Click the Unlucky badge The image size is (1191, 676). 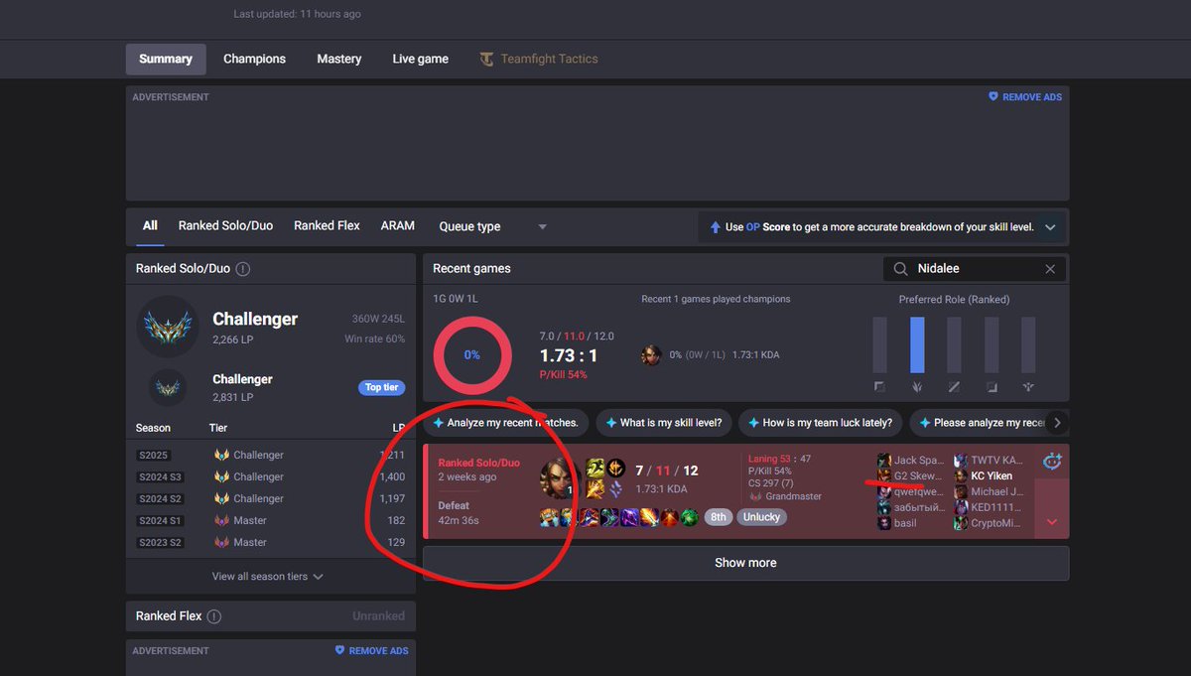[761, 517]
